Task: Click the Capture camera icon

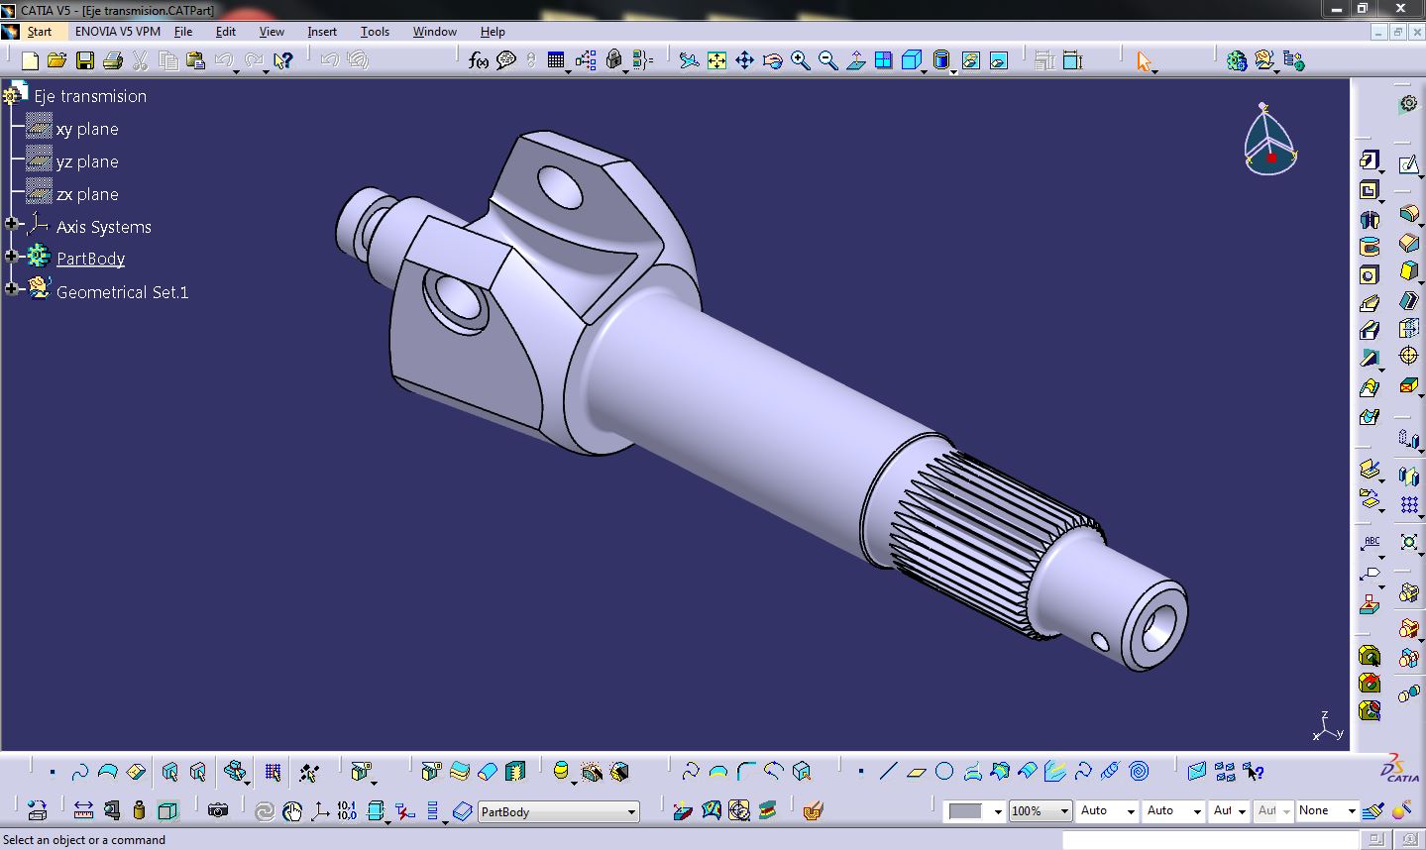Action: click(x=218, y=810)
